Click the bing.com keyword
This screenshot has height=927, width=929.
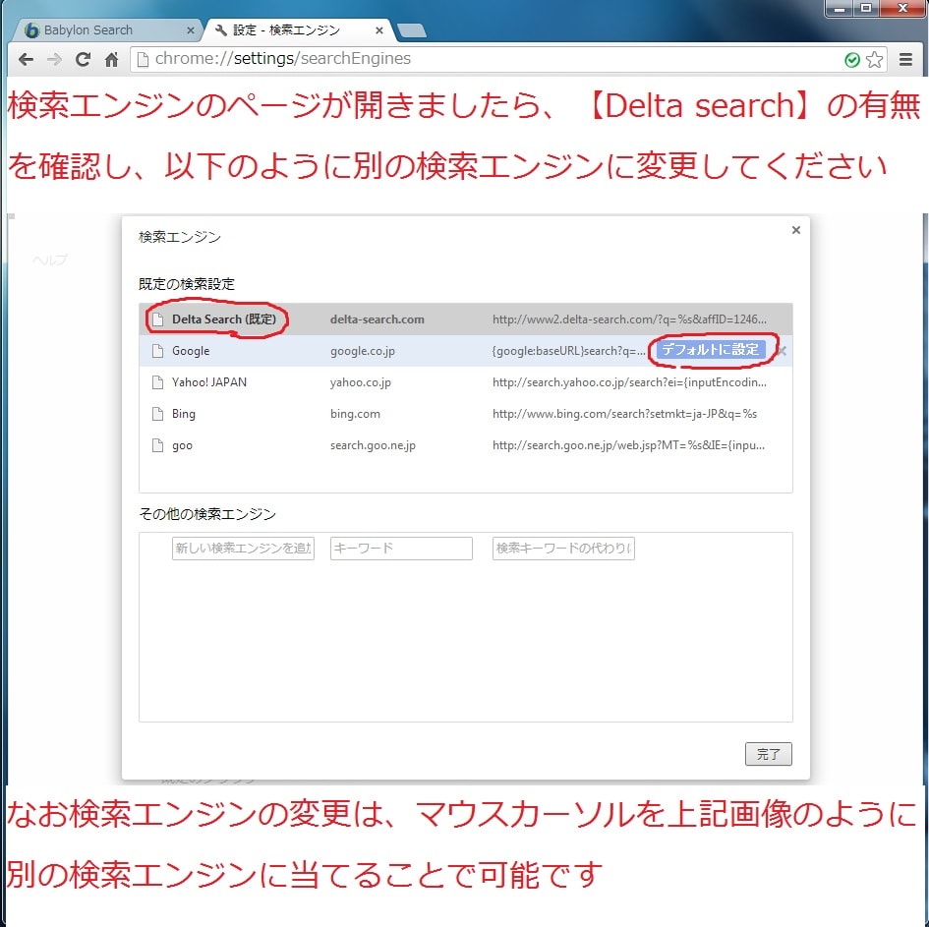[355, 414]
